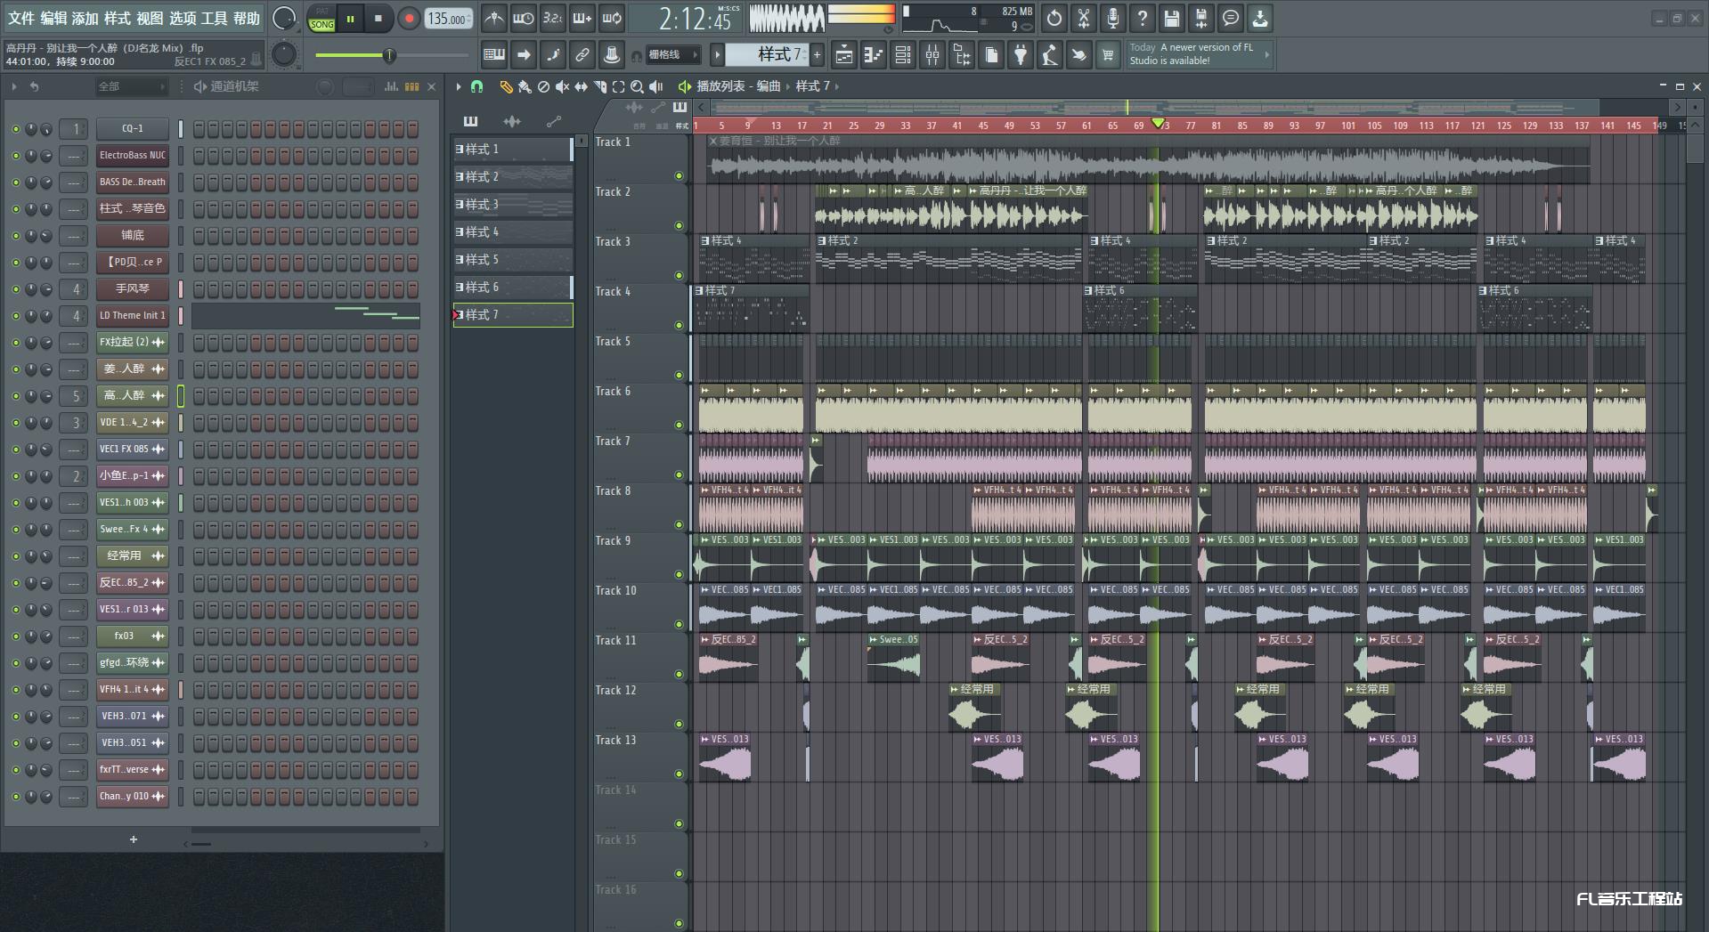Mute Track 13 in playlist
Viewport: 1709px width, 932px height.
click(679, 774)
